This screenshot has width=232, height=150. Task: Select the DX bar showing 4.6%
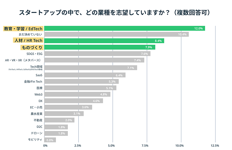click(x=74, y=101)
